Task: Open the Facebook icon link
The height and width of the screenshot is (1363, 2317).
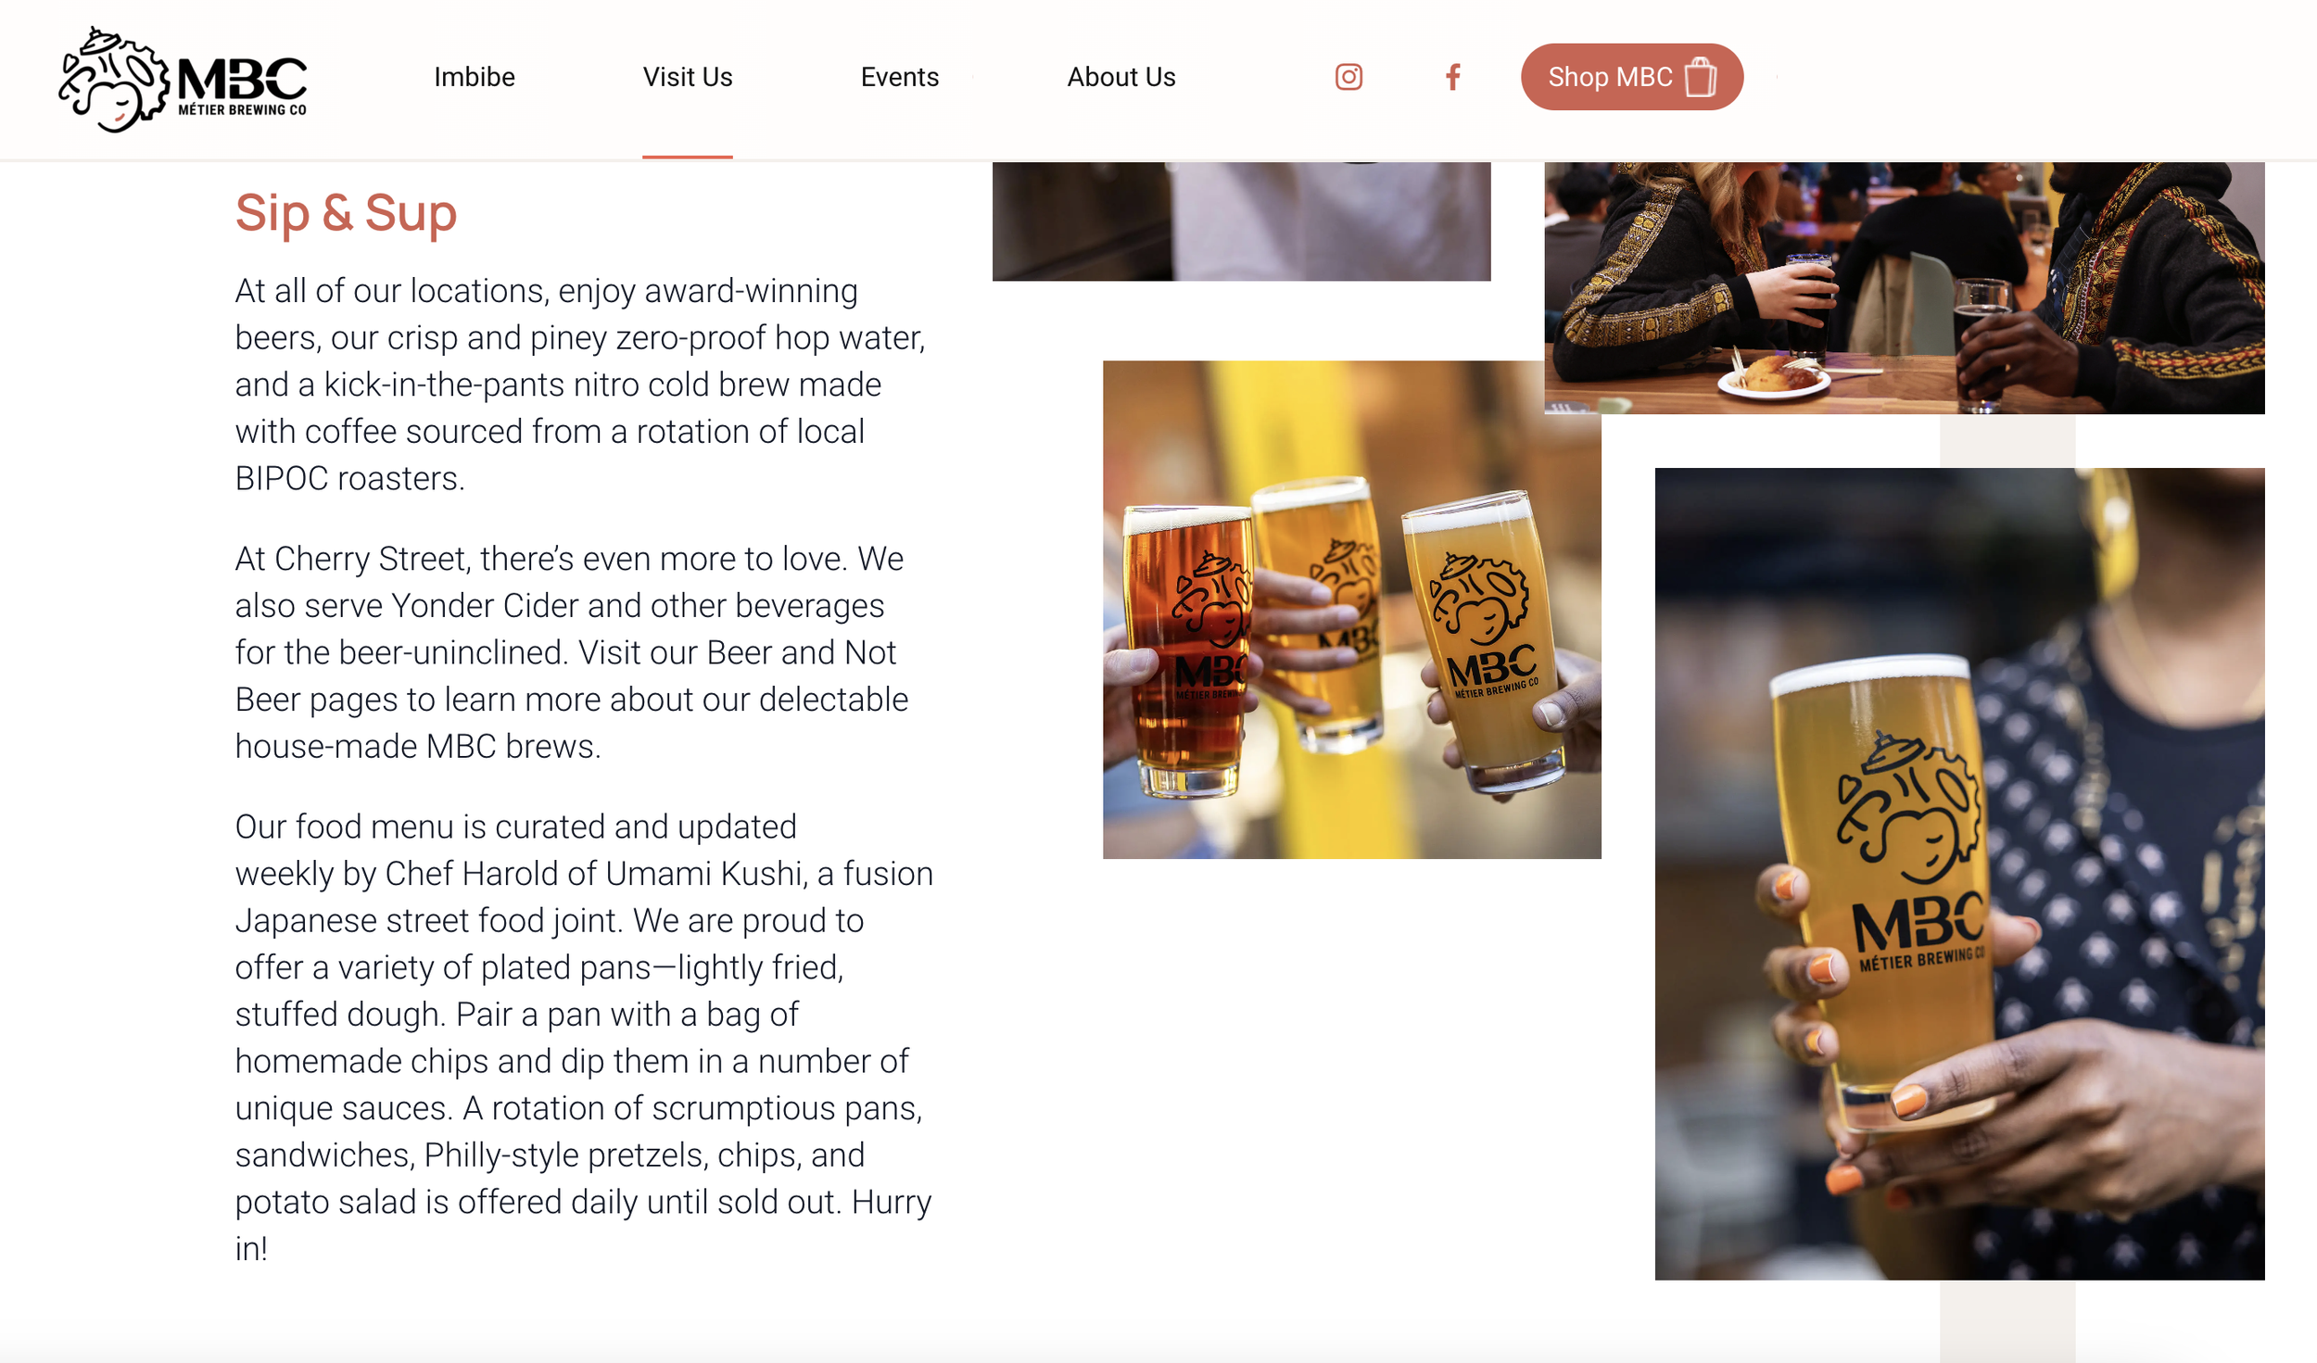Action: tap(1452, 77)
